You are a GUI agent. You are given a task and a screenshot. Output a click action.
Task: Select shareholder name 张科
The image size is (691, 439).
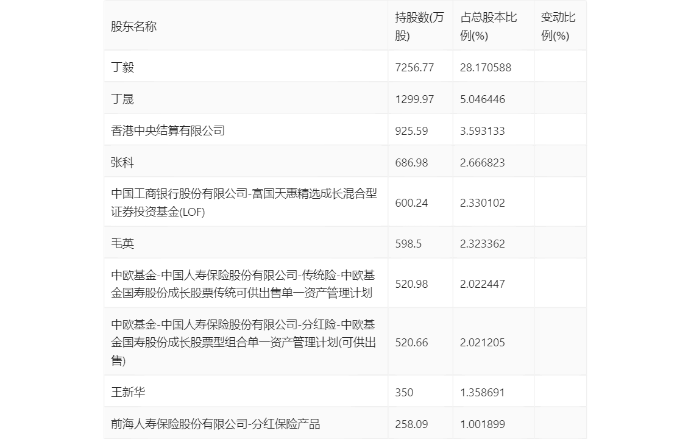(122, 163)
